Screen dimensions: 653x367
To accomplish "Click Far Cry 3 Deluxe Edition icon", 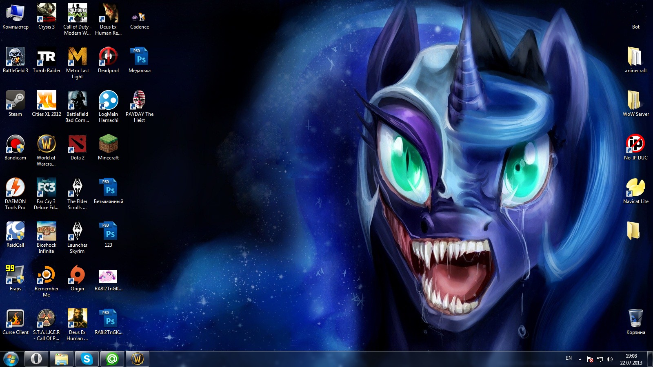I will pos(47,194).
